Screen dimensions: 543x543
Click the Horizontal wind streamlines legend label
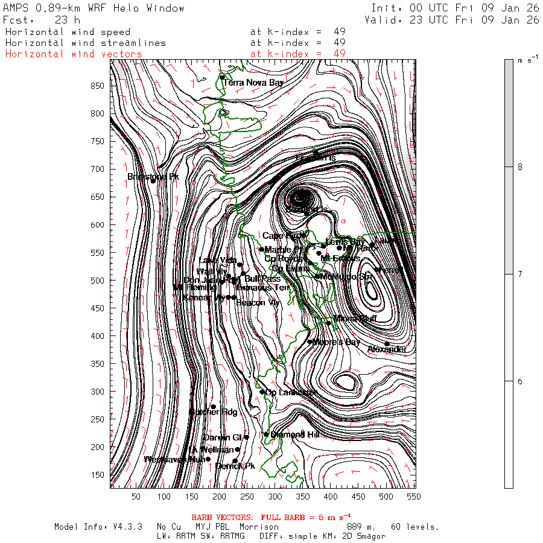[85, 43]
